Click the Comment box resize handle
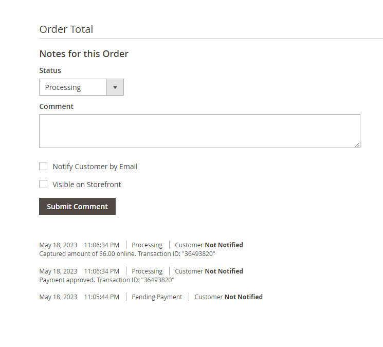Viewport: 383px width, 347px height. pyautogui.click(x=357, y=145)
